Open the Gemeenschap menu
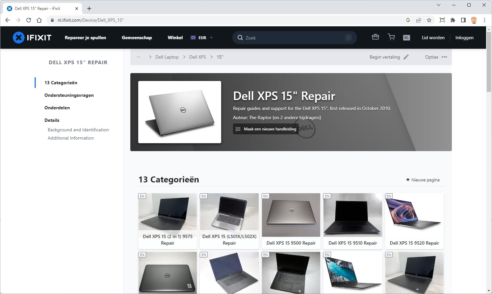Viewport: 492px width, 294px height. [x=137, y=38]
